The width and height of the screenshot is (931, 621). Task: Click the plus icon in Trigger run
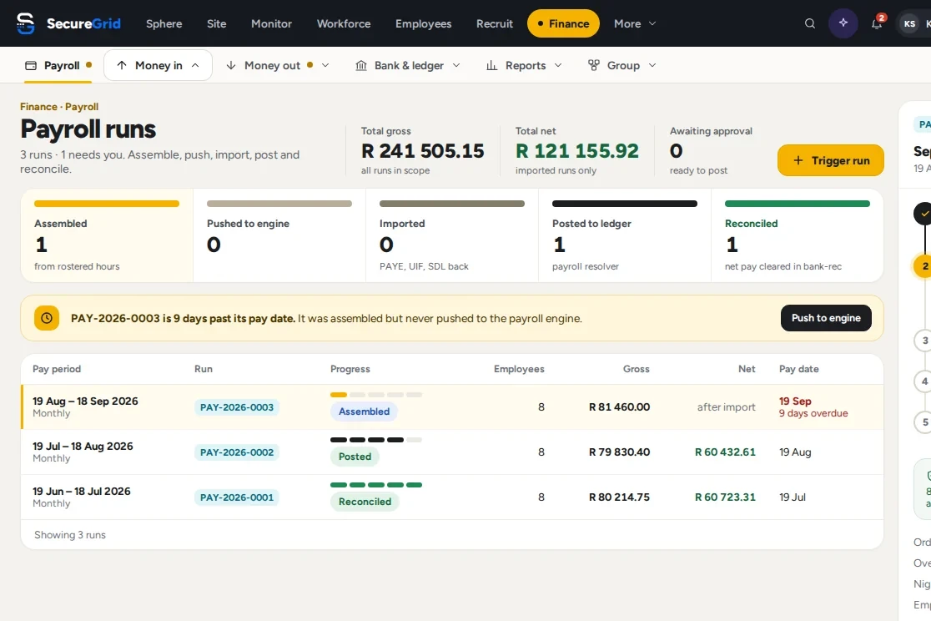pyautogui.click(x=798, y=160)
